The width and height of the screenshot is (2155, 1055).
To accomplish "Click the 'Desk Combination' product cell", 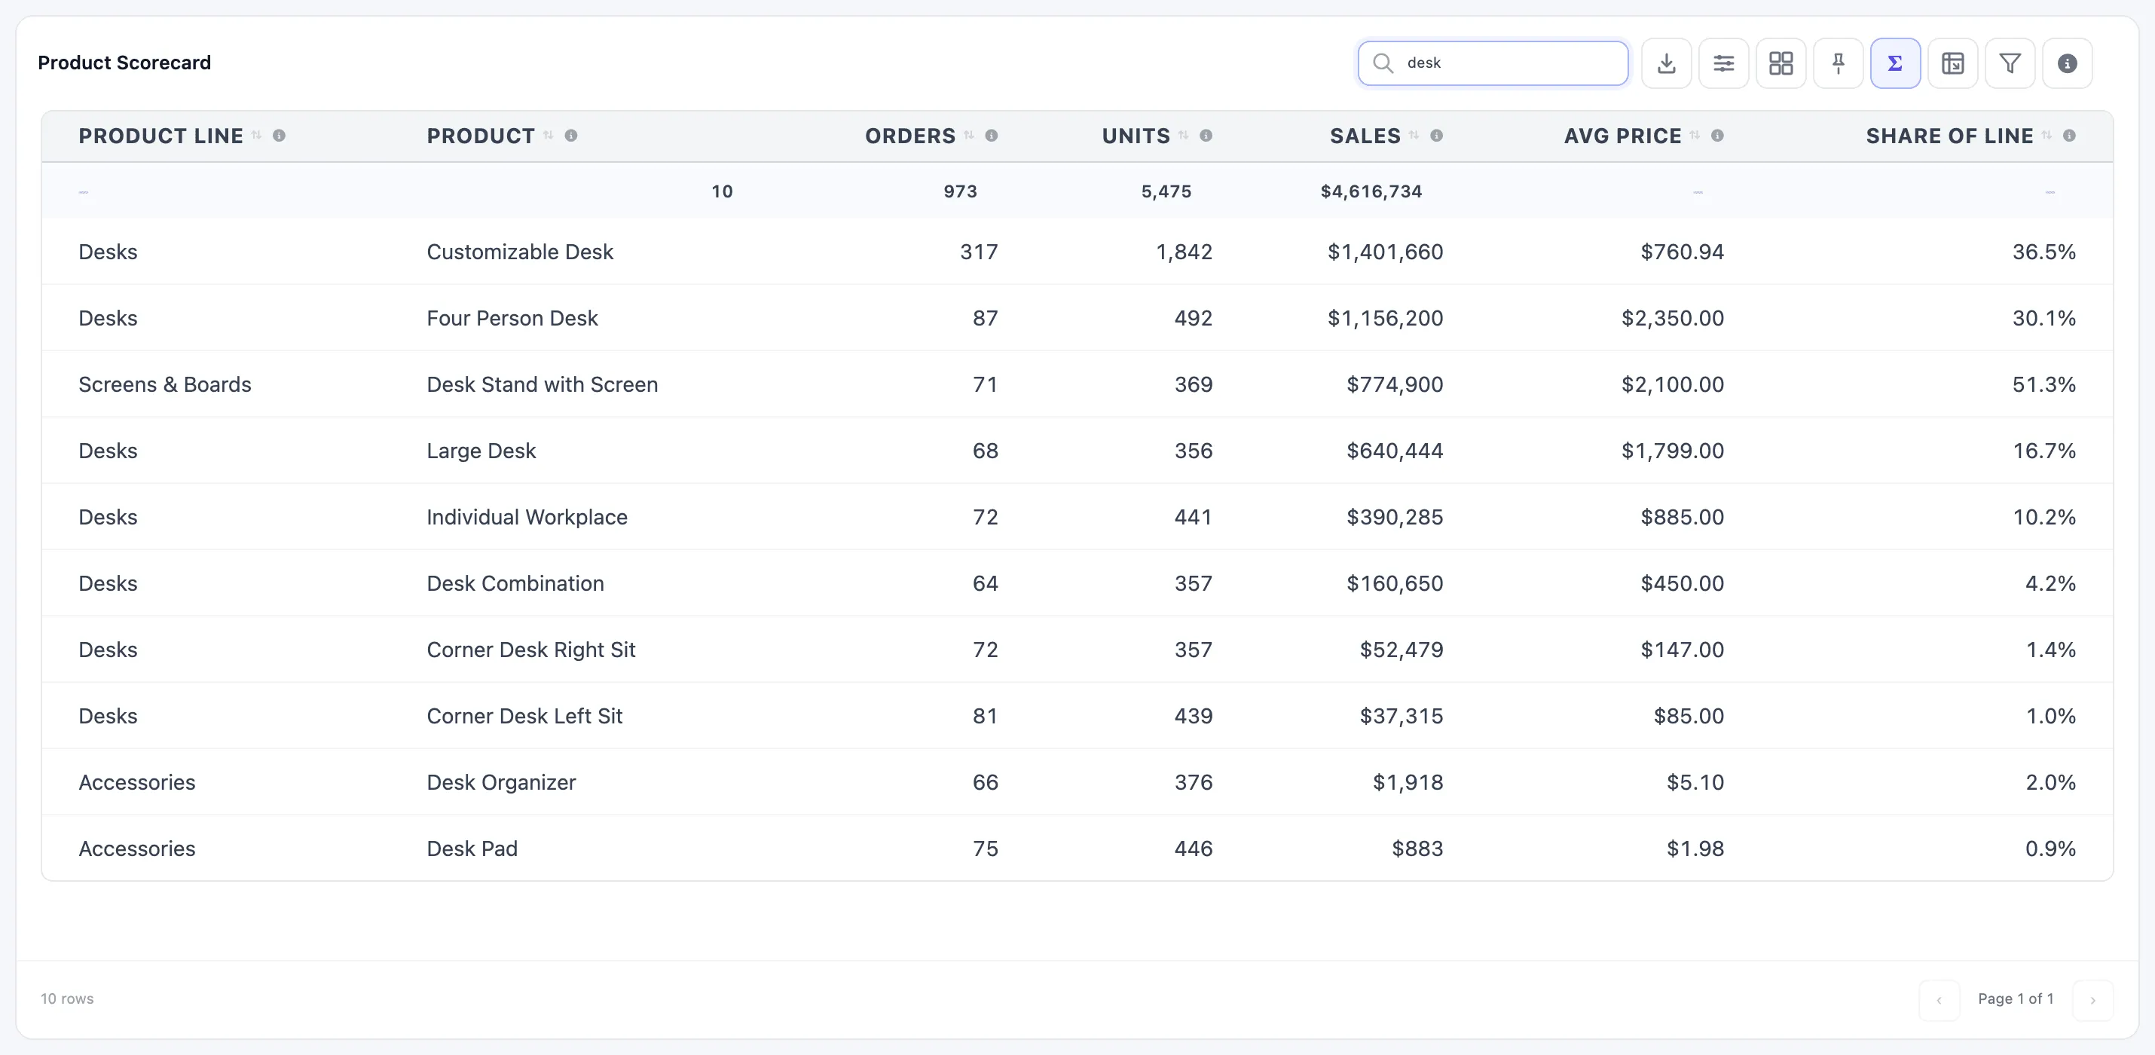I will [x=515, y=583].
